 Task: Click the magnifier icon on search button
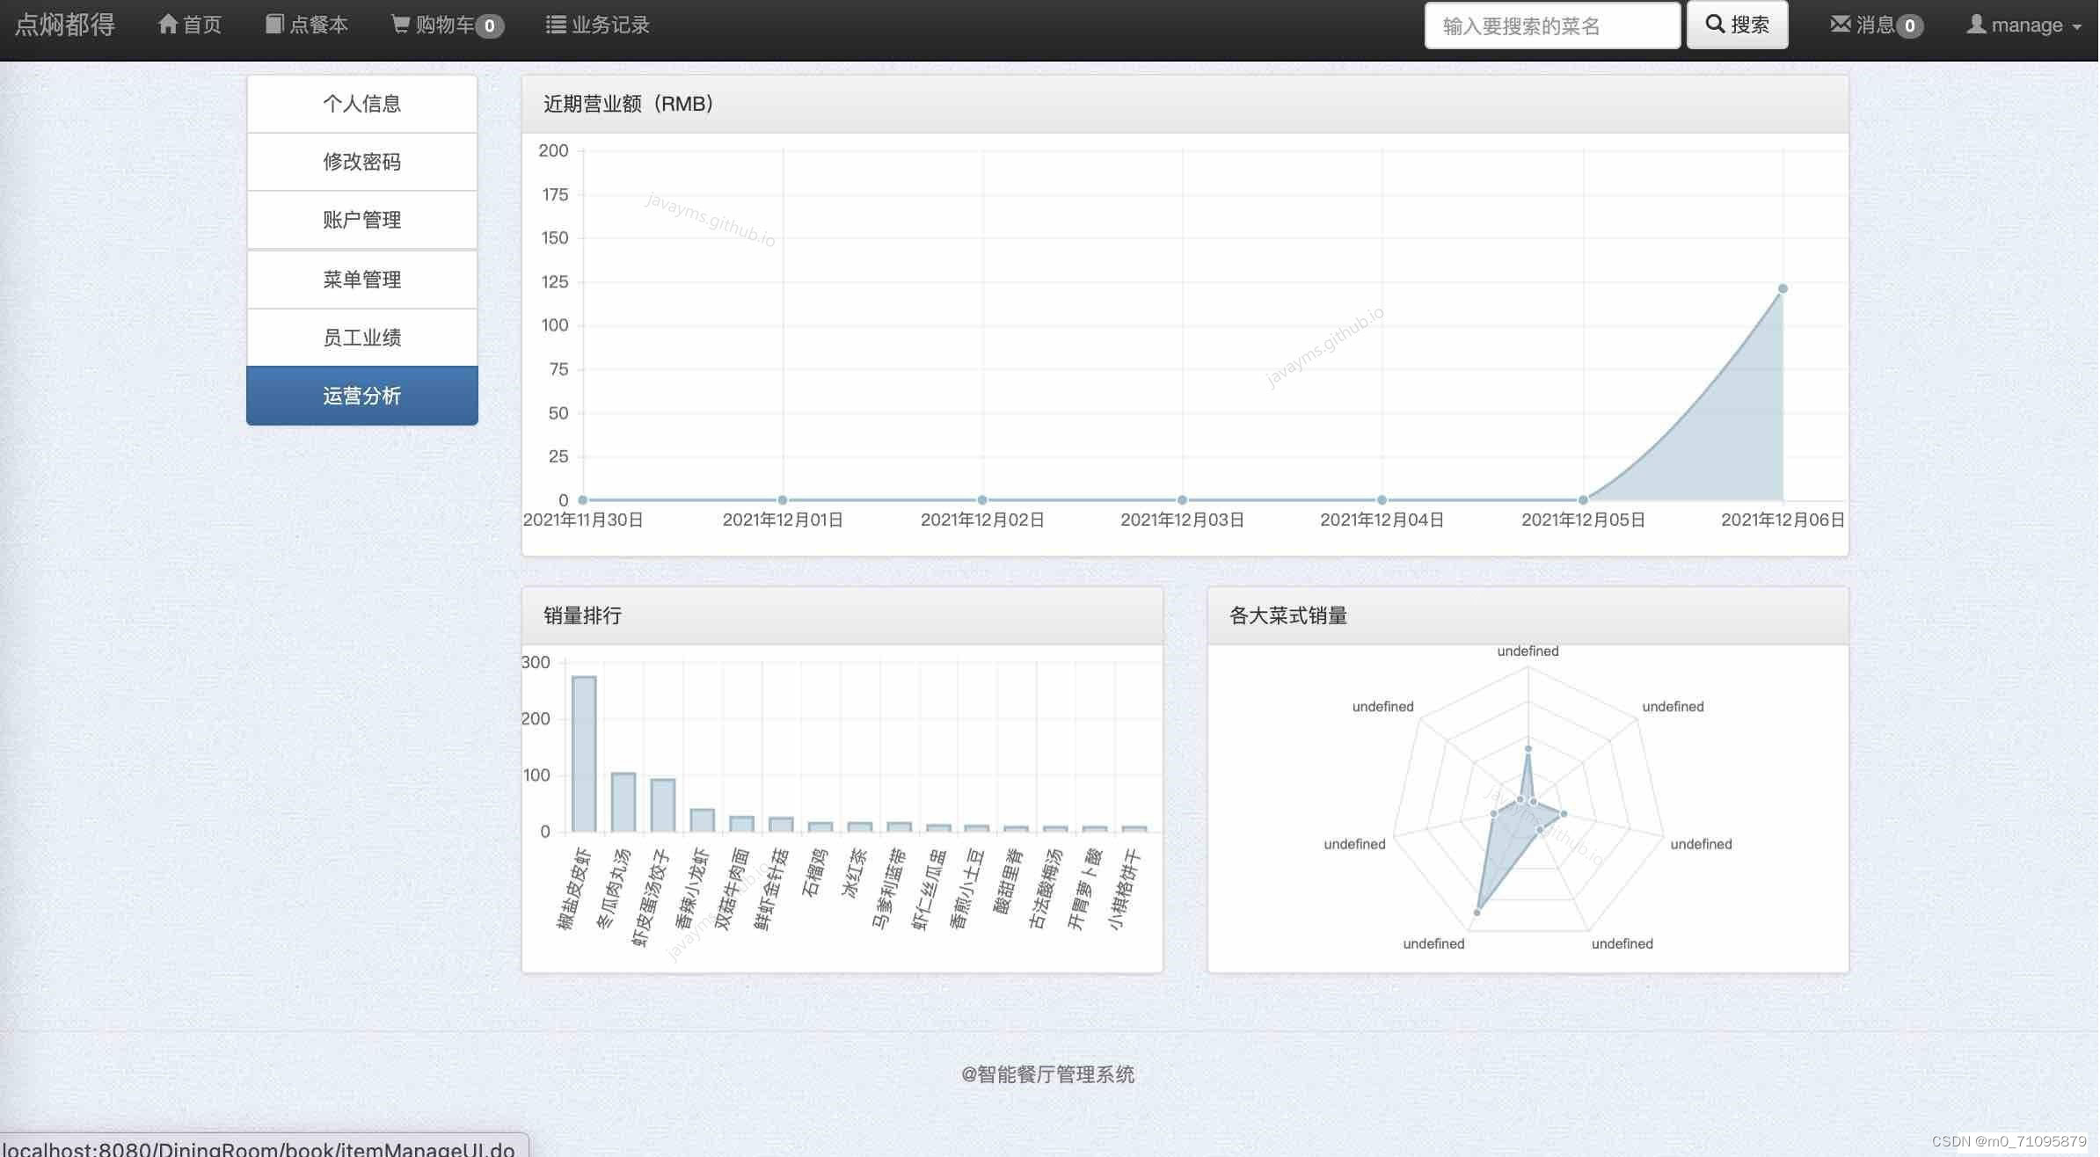[x=1714, y=24]
